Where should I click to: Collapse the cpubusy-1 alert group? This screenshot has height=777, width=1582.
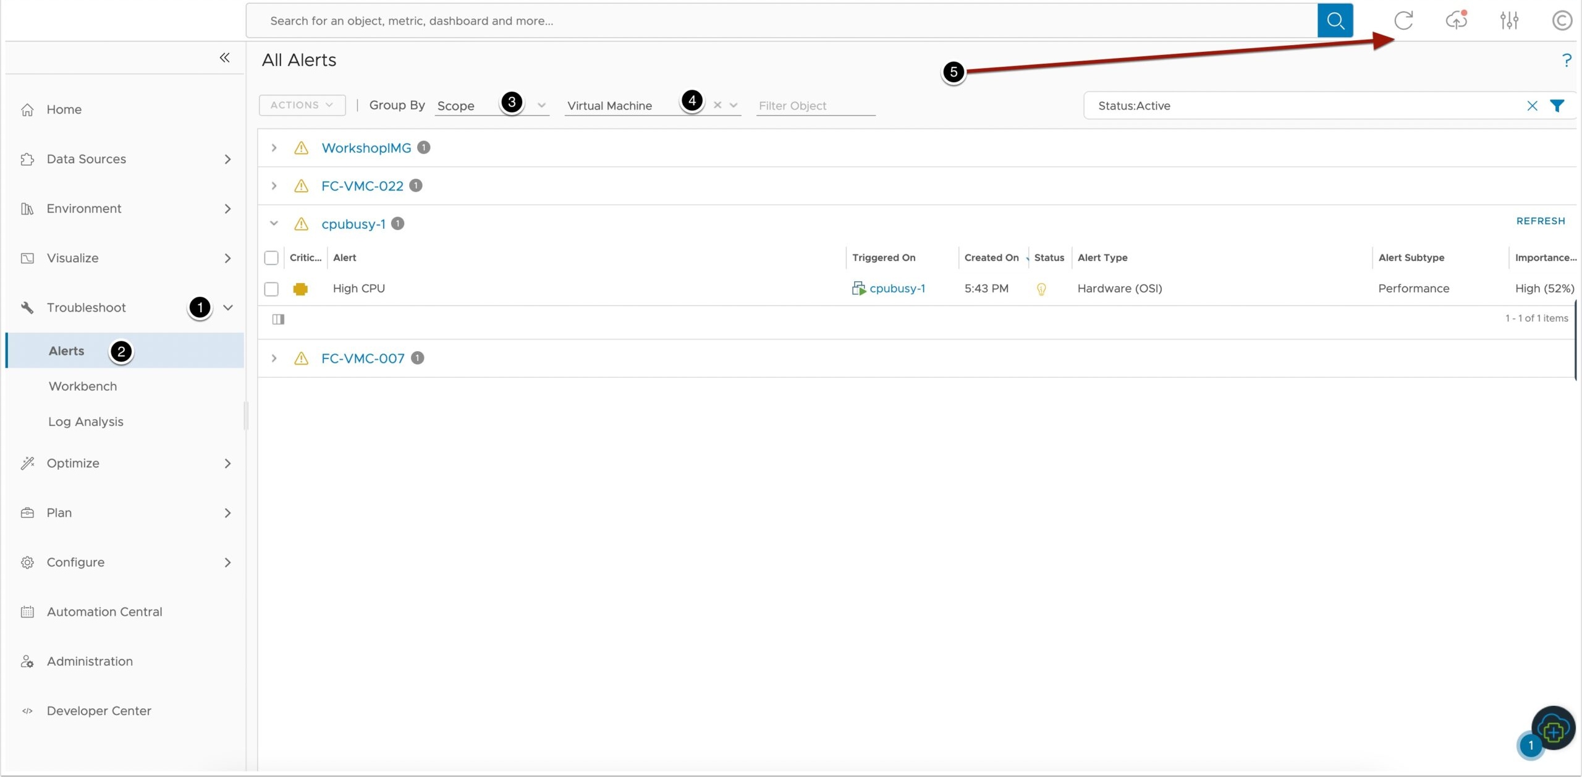(274, 224)
